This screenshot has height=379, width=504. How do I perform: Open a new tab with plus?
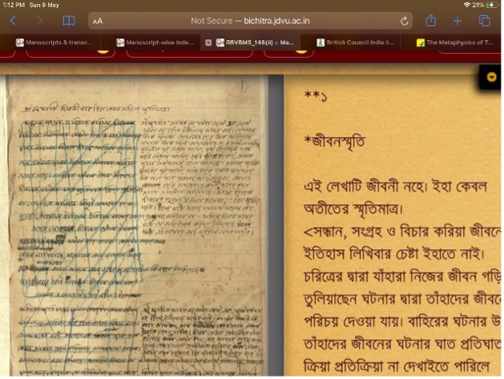[458, 21]
